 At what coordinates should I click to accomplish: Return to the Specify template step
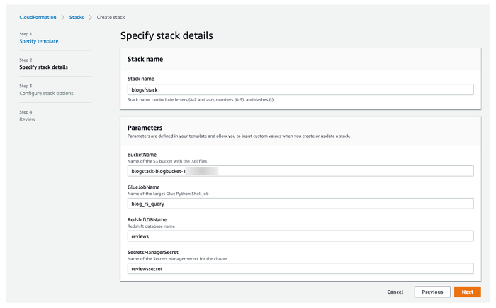pyautogui.click(x=39, y=41)
